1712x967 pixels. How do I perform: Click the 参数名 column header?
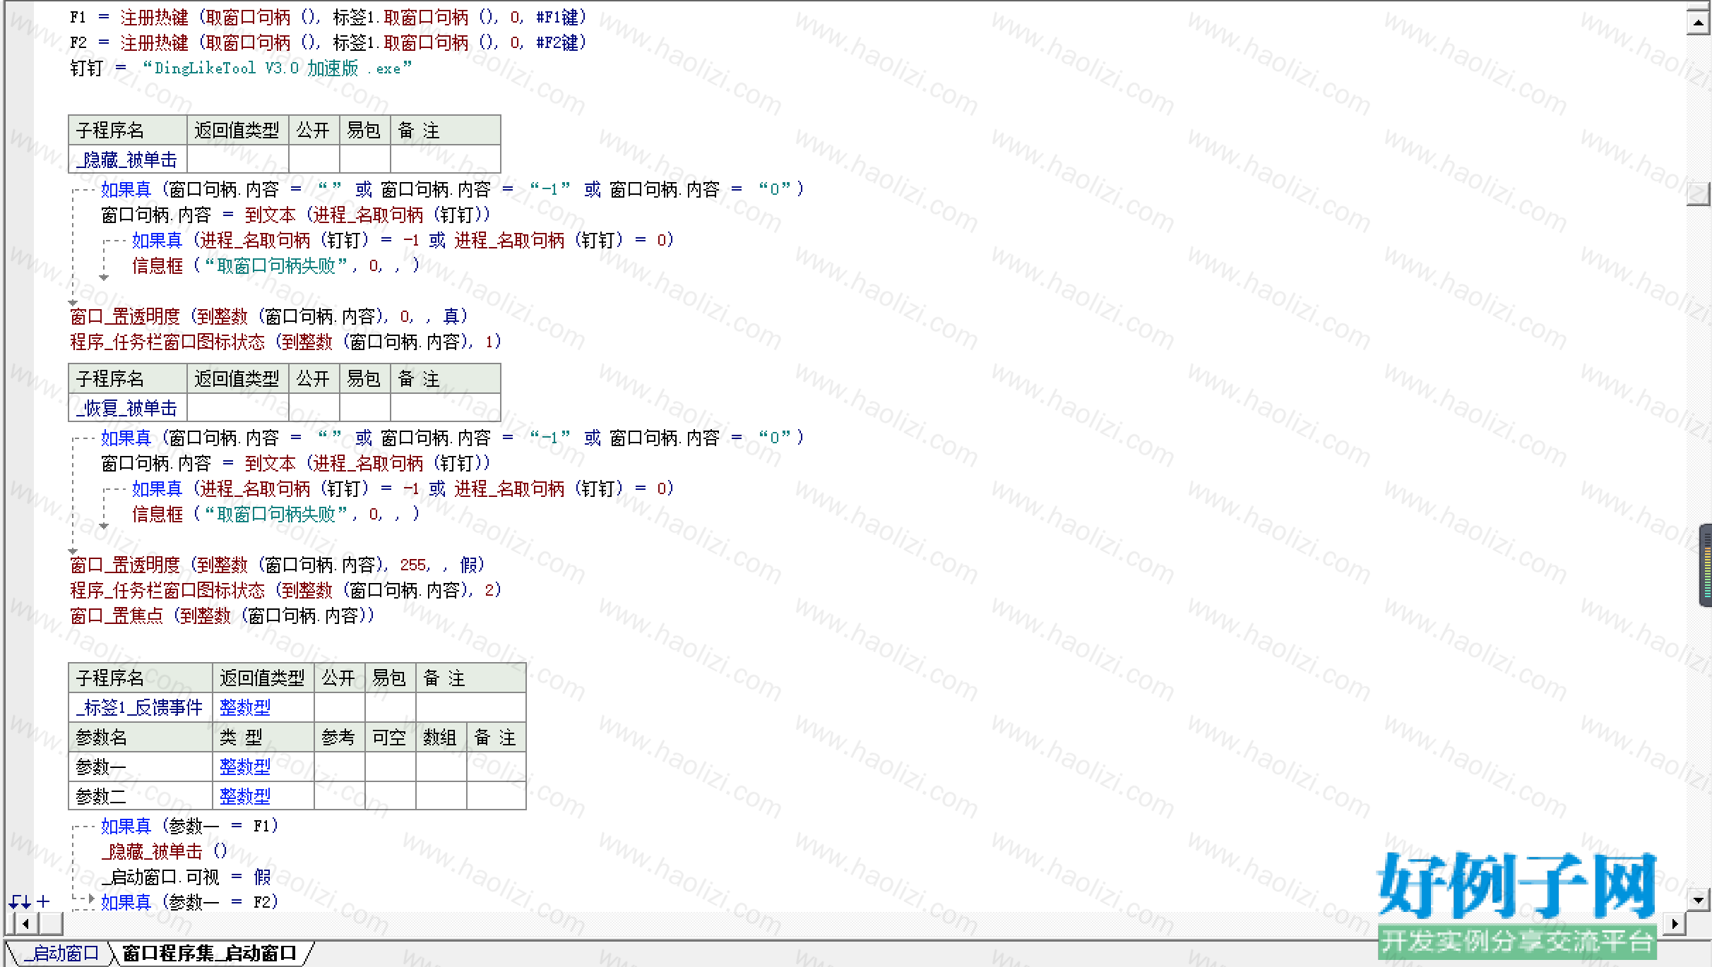coord(141,737)
